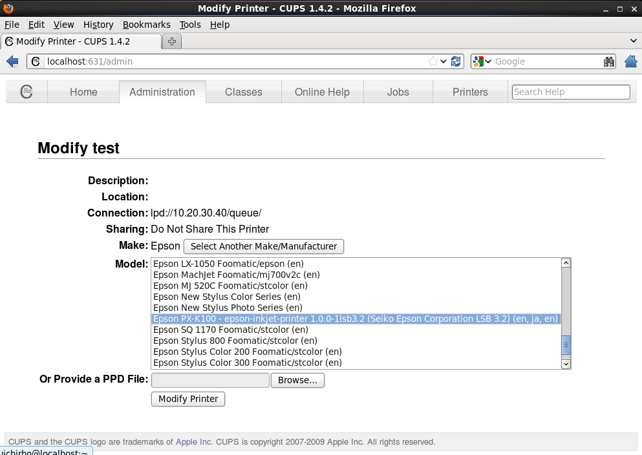642x455 pixels.
Task: Select Epson MJ 520C Foomatic/stcolor model
Action: click(356, 286)
